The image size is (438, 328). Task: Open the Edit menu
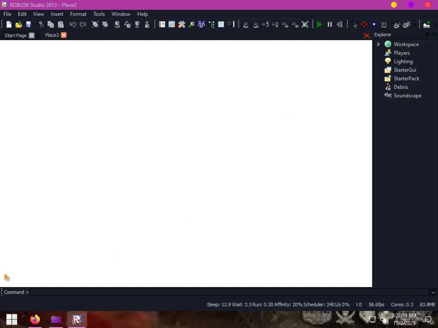click(22, 14)
